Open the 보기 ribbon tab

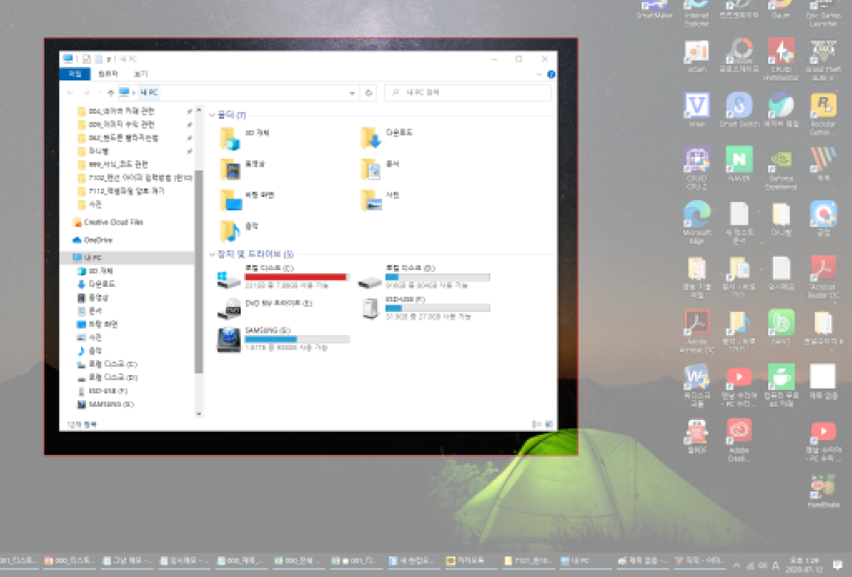(141, 74)
